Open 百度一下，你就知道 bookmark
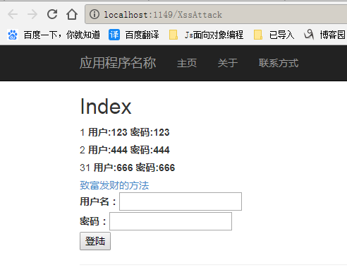Image resolution: width=347 pixels, height=275 pixels. 62,35
